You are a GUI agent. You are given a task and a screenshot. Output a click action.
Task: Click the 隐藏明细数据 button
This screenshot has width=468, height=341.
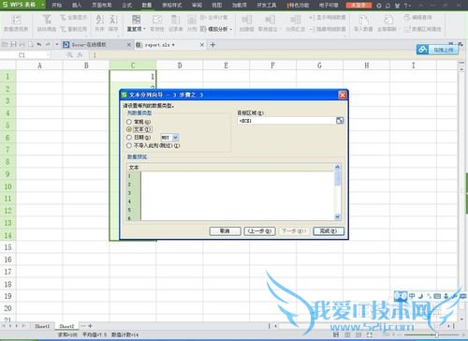(x=328, y=29)
